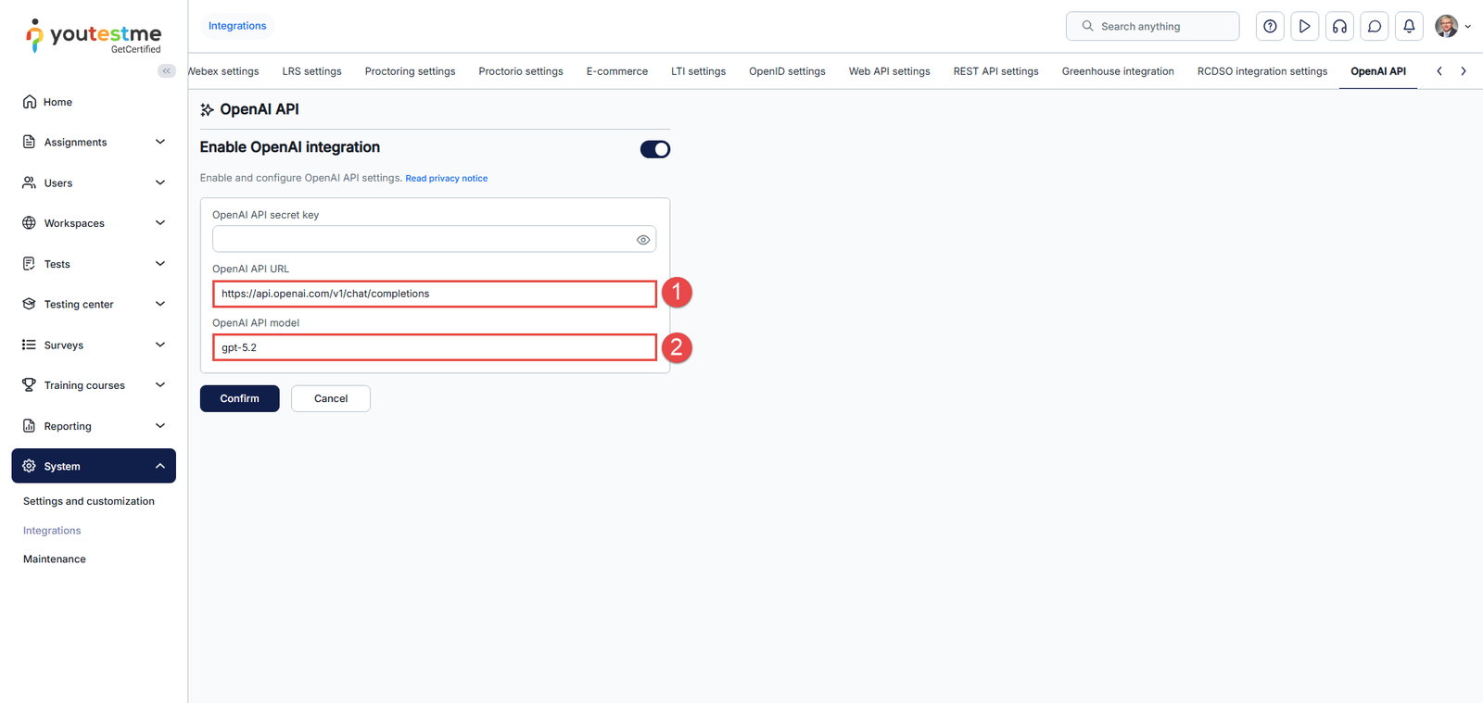This screenshot has height=703, width=1483.
Task: Click the help question mark icon
Action: point(1270,27)
